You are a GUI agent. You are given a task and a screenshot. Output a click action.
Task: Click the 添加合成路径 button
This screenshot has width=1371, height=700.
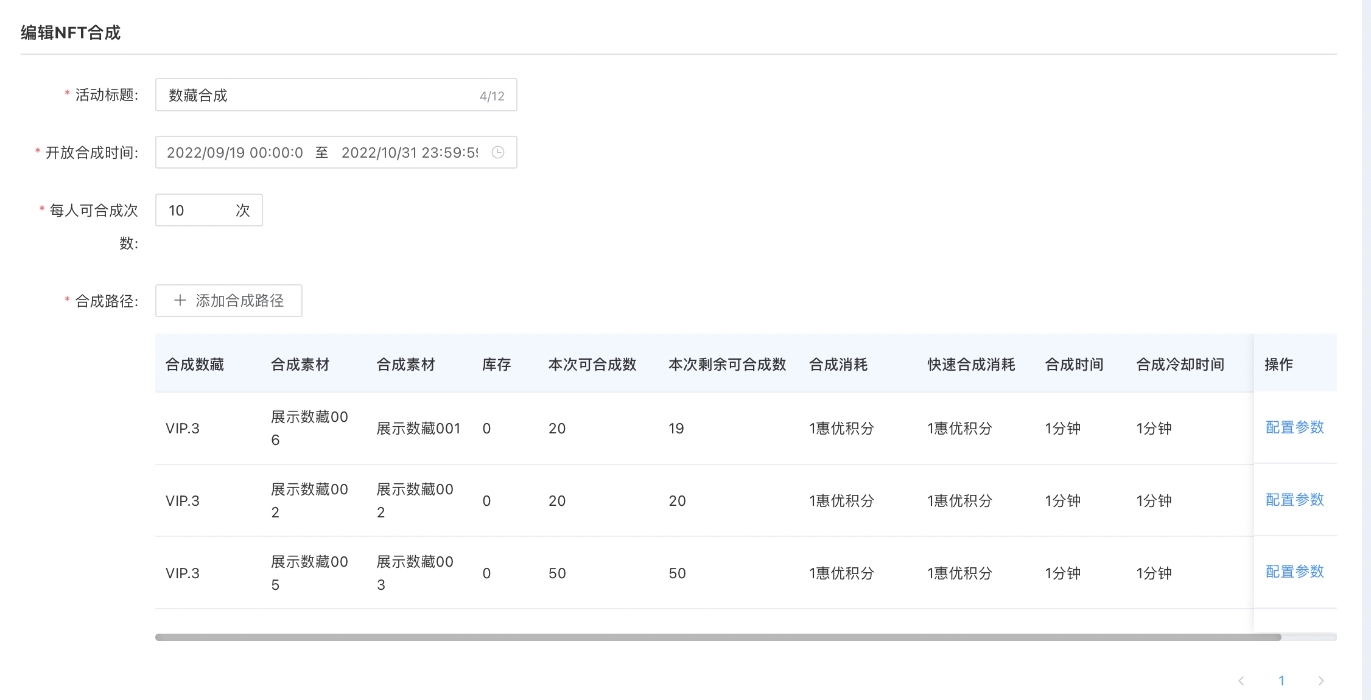[x=229, y=301]
